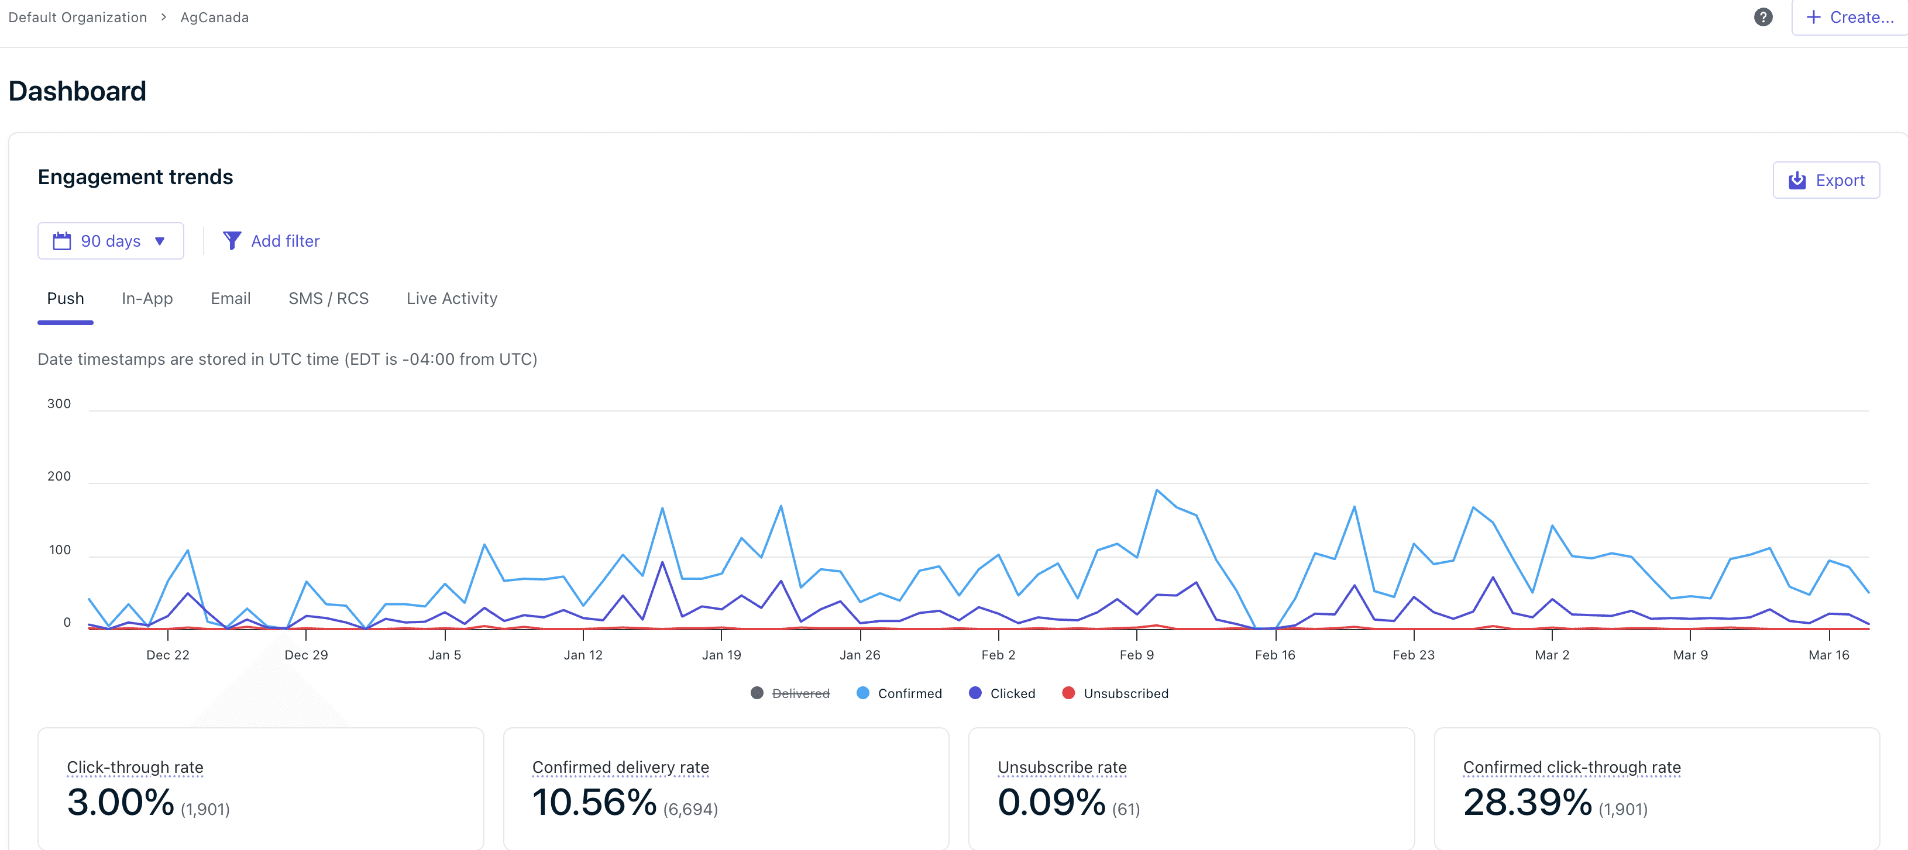Select the Live Activity tab
Image resolution: width=1908 pixels, height=850 pixels.
[x=451, y=298]
